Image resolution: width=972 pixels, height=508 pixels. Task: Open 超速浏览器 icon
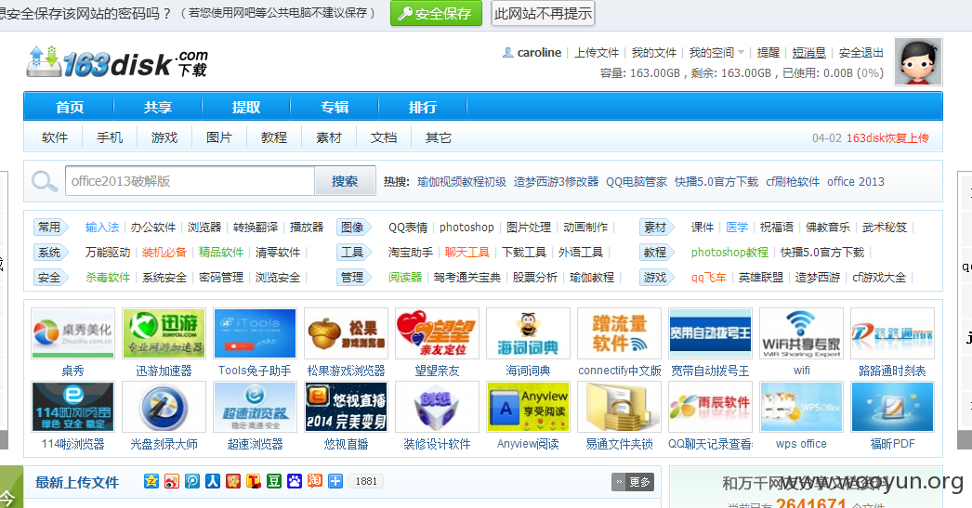[x=255, y=407]
